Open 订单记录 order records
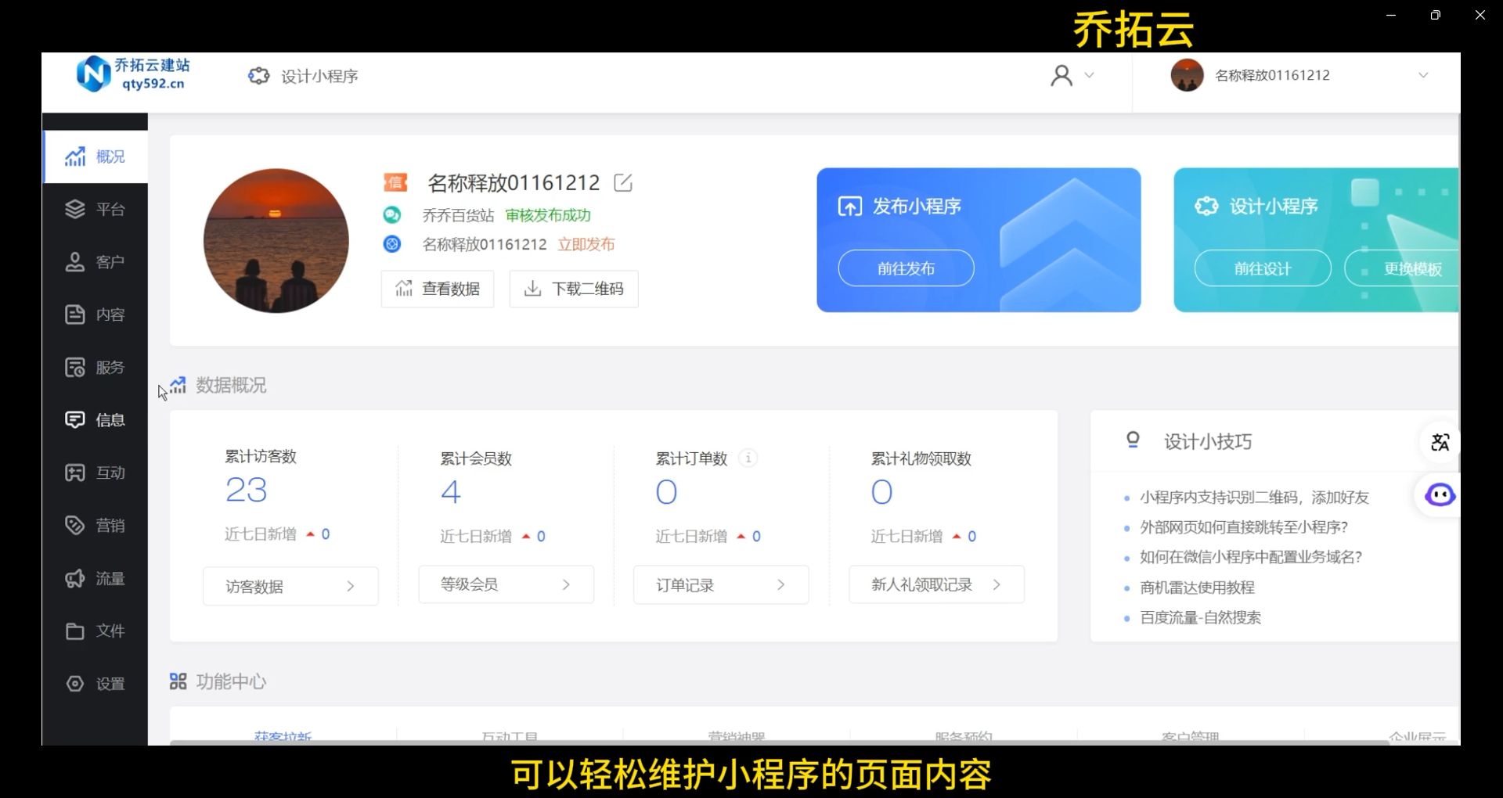 [x=721, y=585]
